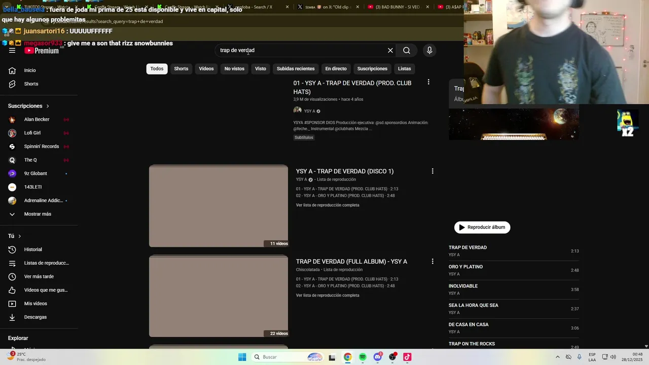Expand the Suscripciones section arrow
Image resolution: width=649 pixels, height=365 pixels.
pyautogui.click(x=48, y=106)
